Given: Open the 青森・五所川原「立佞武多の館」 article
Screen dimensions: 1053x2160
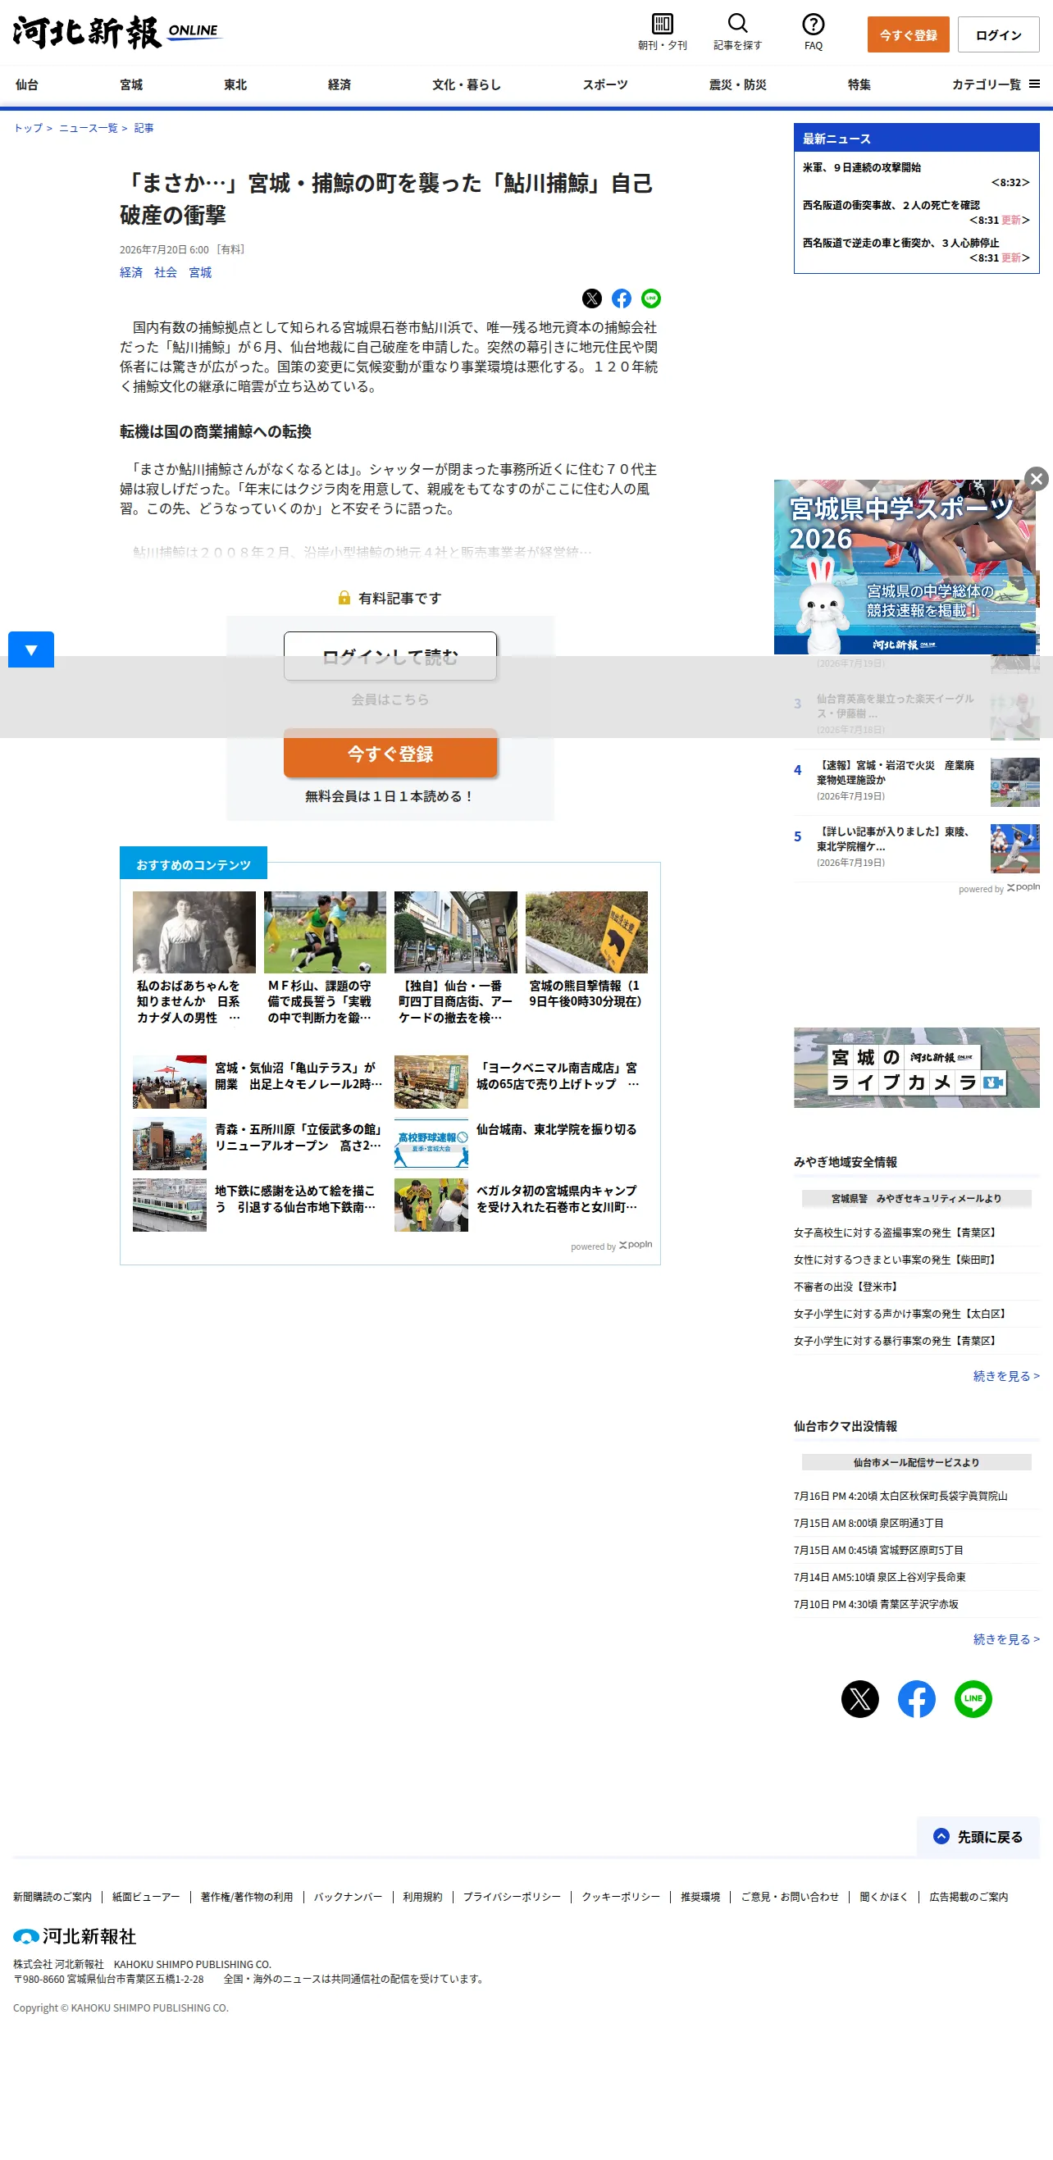Looking at the screenshot, I should click(x=259, y=1144).
